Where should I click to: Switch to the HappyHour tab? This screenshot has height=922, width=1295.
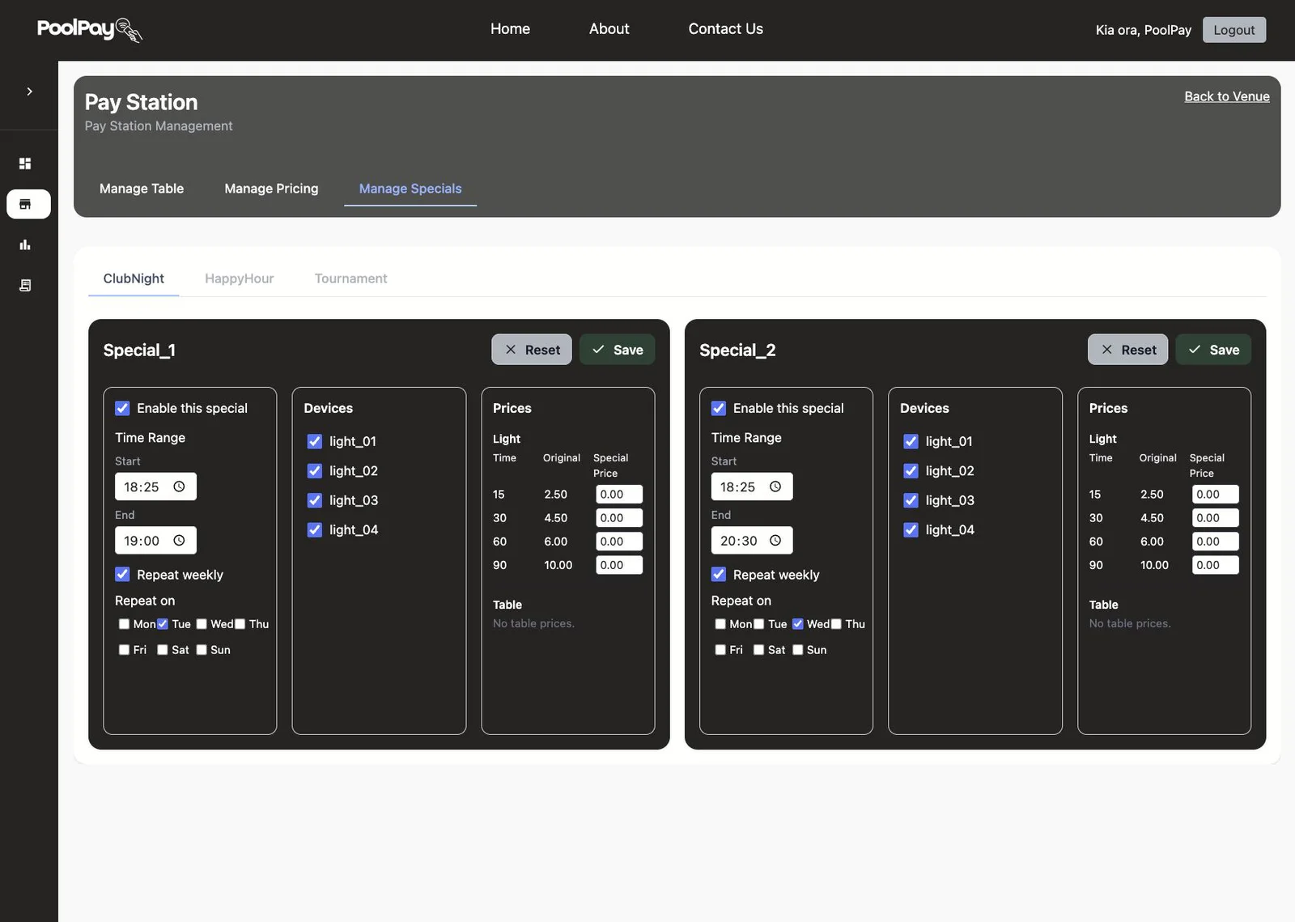[239, 278]
